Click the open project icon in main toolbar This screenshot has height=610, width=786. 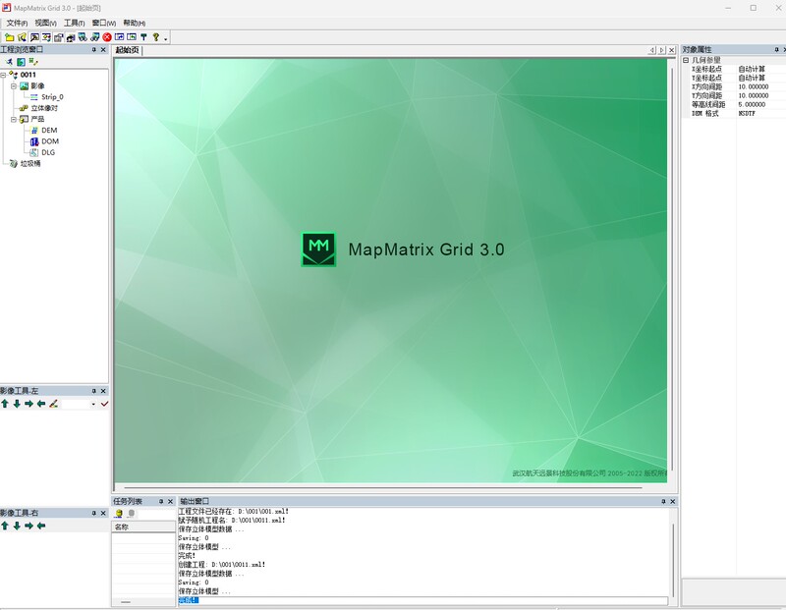pos(22,37)
